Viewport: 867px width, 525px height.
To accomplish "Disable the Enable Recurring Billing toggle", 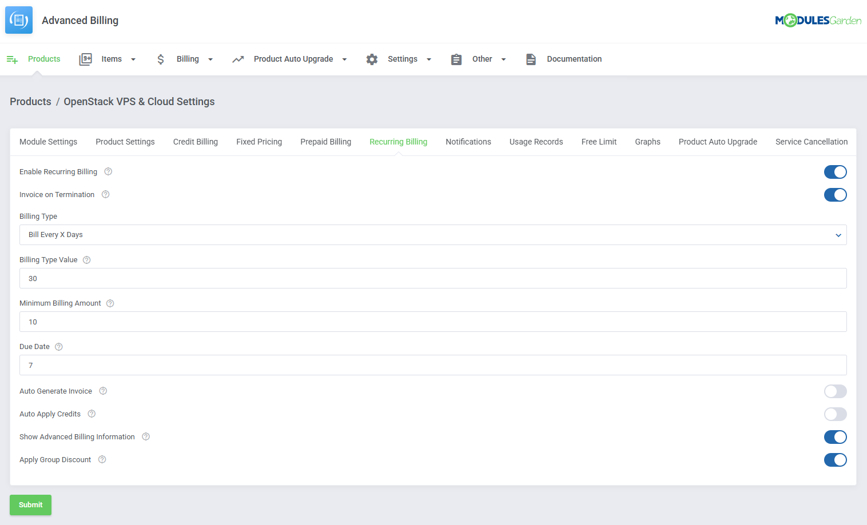I will (836, 171).
